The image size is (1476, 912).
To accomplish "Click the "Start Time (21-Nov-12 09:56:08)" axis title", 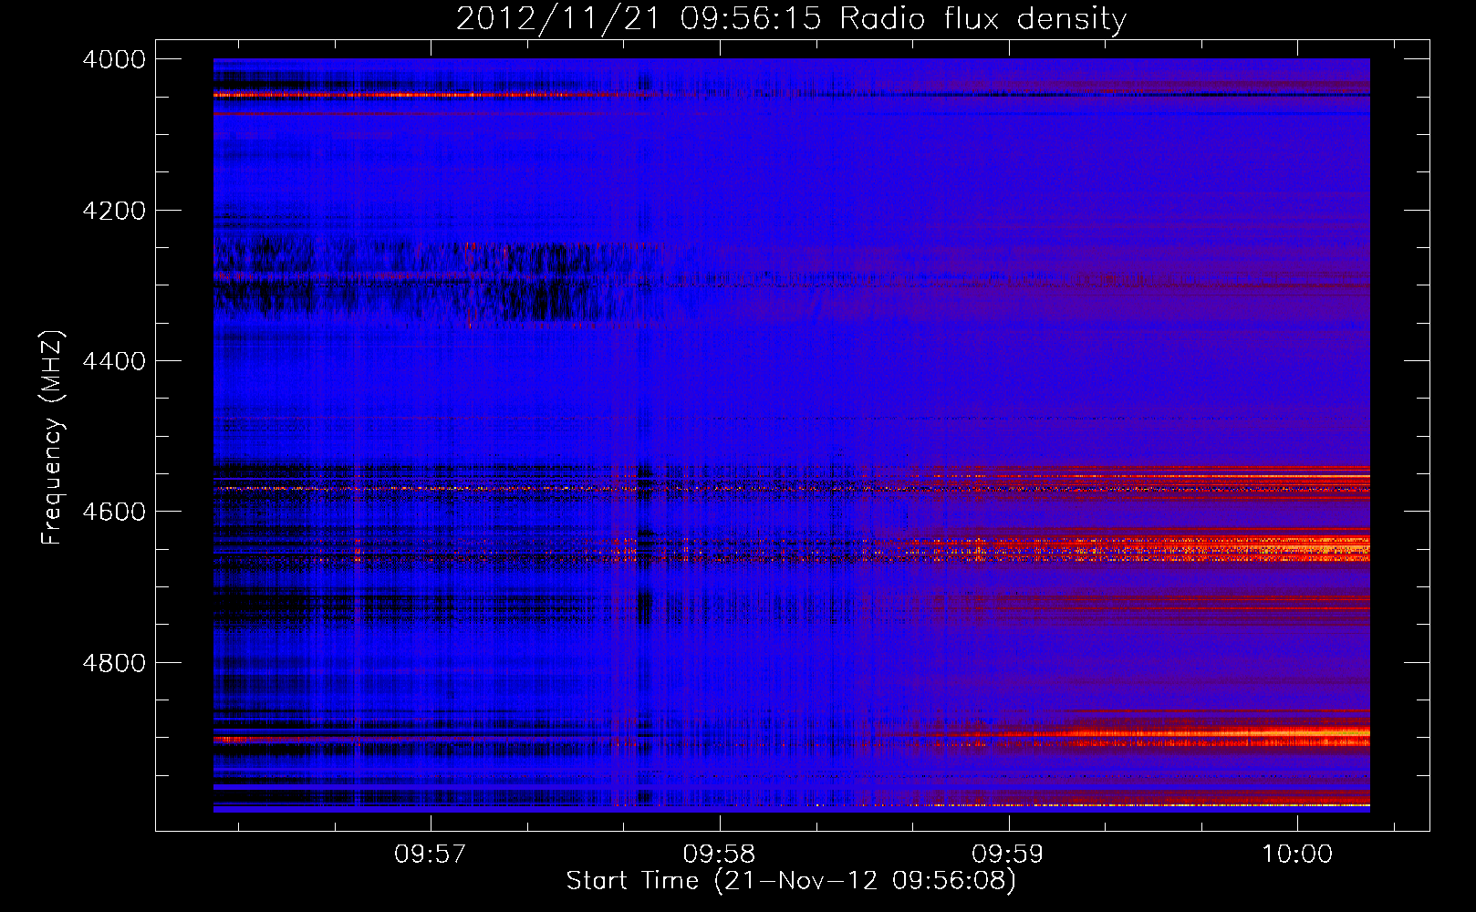I will point(791,881).
